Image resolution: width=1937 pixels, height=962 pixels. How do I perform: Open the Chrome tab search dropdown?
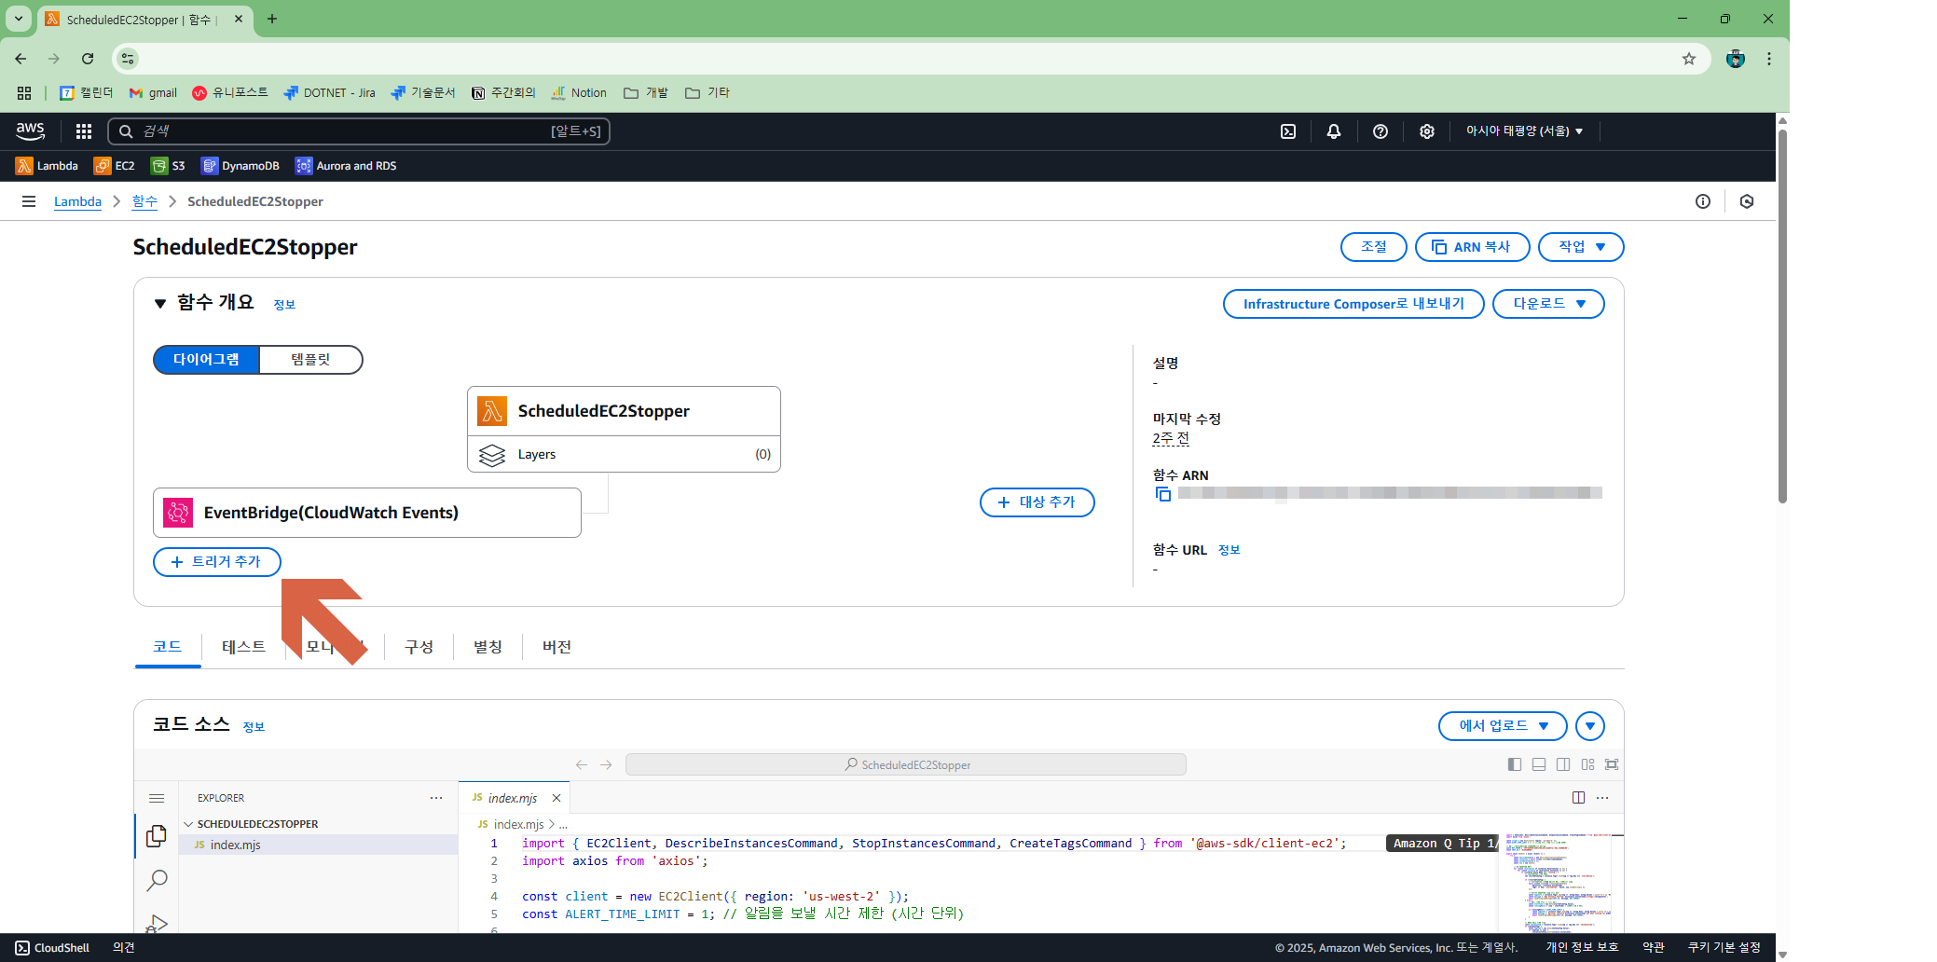19,19
